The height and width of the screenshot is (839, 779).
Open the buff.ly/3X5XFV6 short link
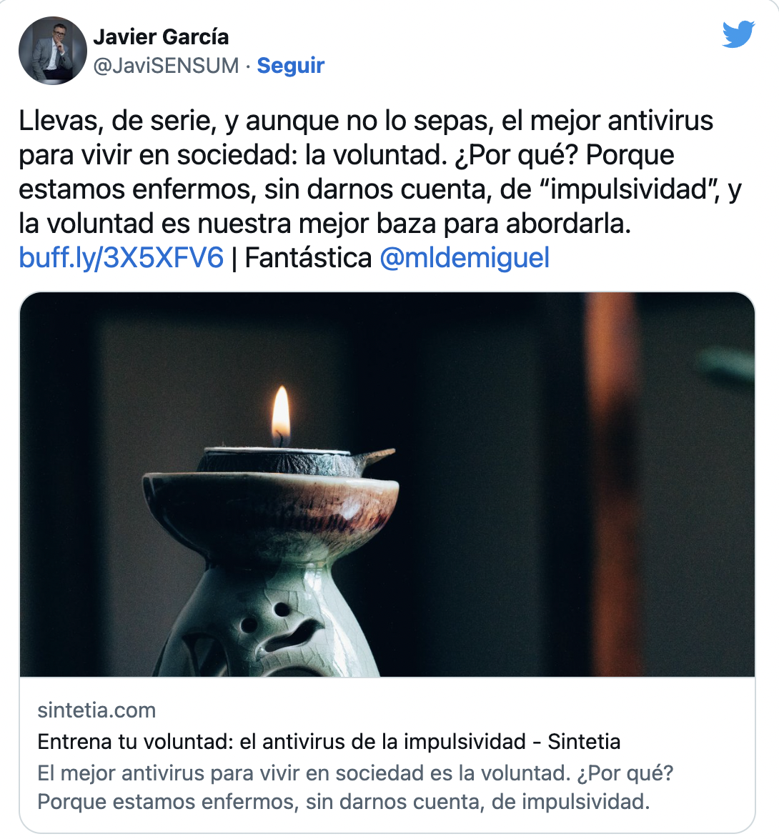click(121, 257)
